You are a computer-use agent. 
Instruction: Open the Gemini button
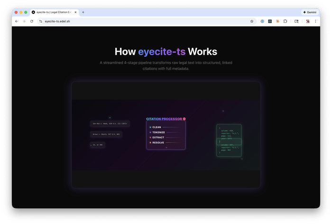point(310,12)
